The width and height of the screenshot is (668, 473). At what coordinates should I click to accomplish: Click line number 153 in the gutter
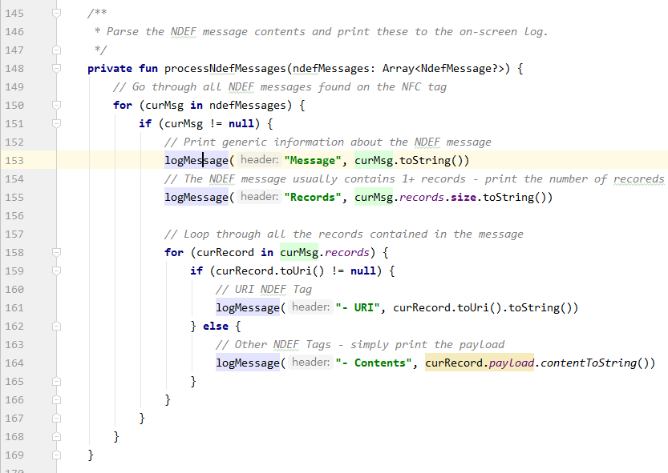coord(14,161)
